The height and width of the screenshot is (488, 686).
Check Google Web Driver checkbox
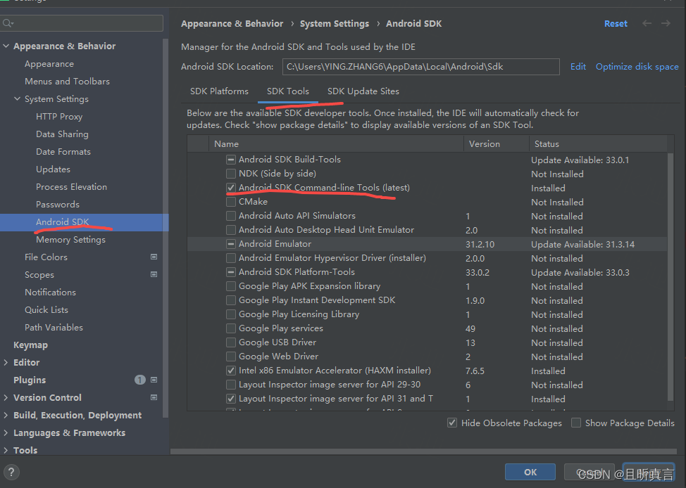231,356
